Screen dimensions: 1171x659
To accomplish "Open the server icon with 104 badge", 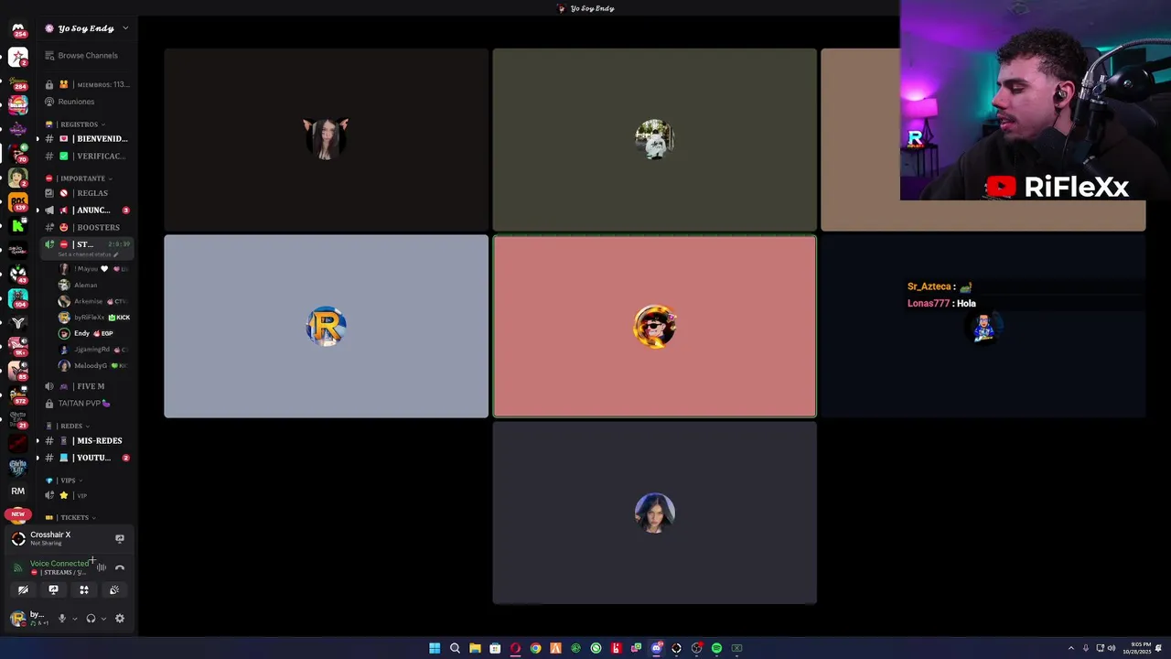I will pos(17,298).
